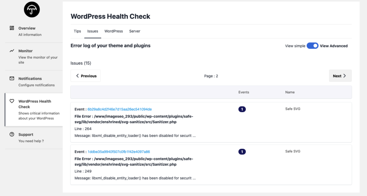The width and height of the screenshot is (367, 196).
Task: Click the Support question-mark icon
Action: point(12,134)
